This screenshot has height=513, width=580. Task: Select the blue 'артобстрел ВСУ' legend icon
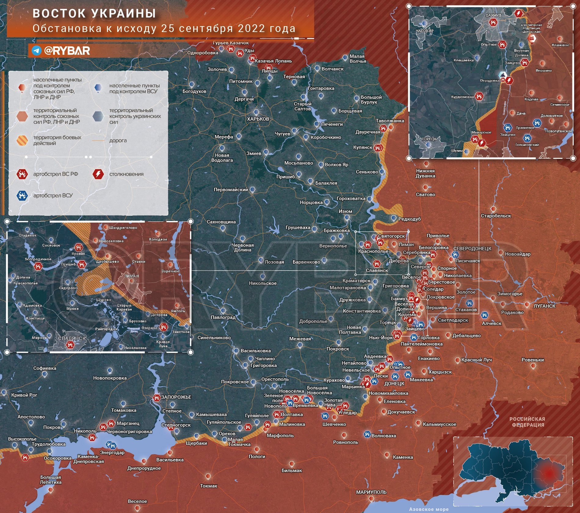coord(22,195)
